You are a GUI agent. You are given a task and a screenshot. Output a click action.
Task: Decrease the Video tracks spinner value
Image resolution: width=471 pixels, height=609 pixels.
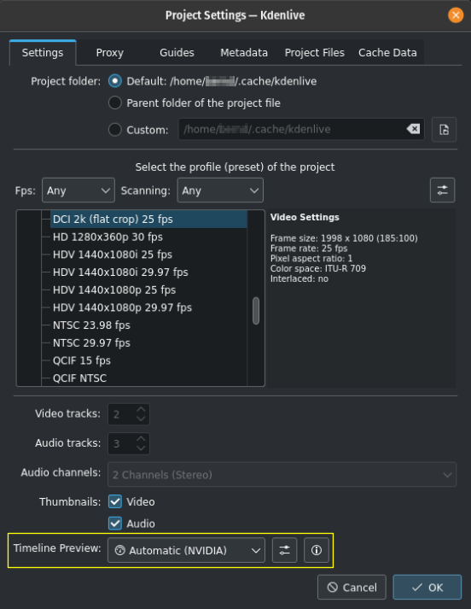click(x=142, y=419)
